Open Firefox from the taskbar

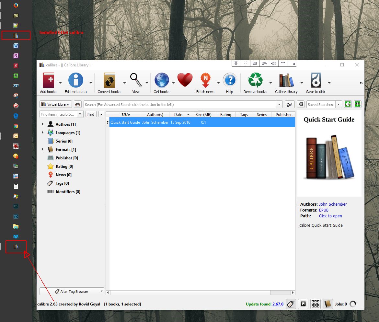(16, 5)
